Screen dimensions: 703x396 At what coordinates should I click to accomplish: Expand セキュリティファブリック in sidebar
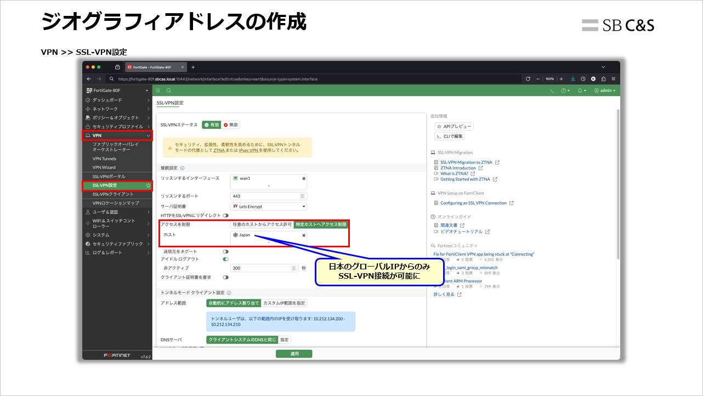[117, 244]
